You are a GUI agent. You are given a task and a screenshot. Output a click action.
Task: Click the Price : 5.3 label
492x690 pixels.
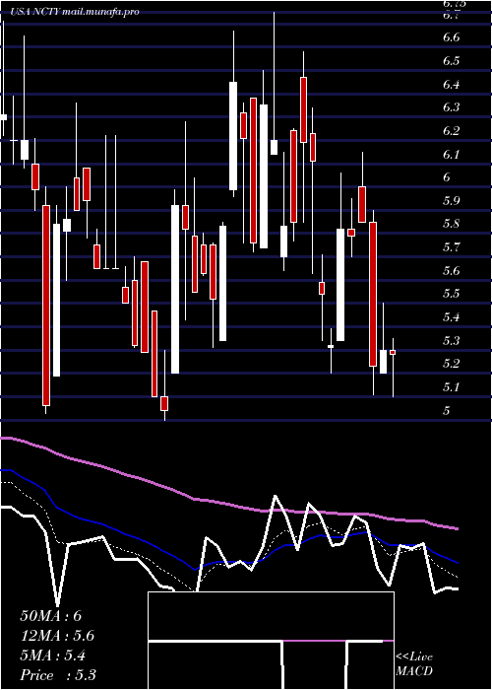coord(58,675)
